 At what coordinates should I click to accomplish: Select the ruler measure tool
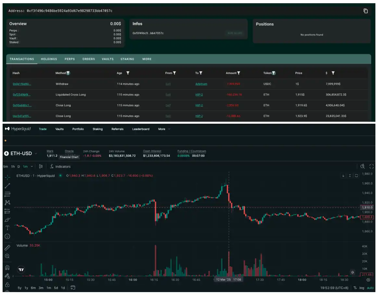7,248
